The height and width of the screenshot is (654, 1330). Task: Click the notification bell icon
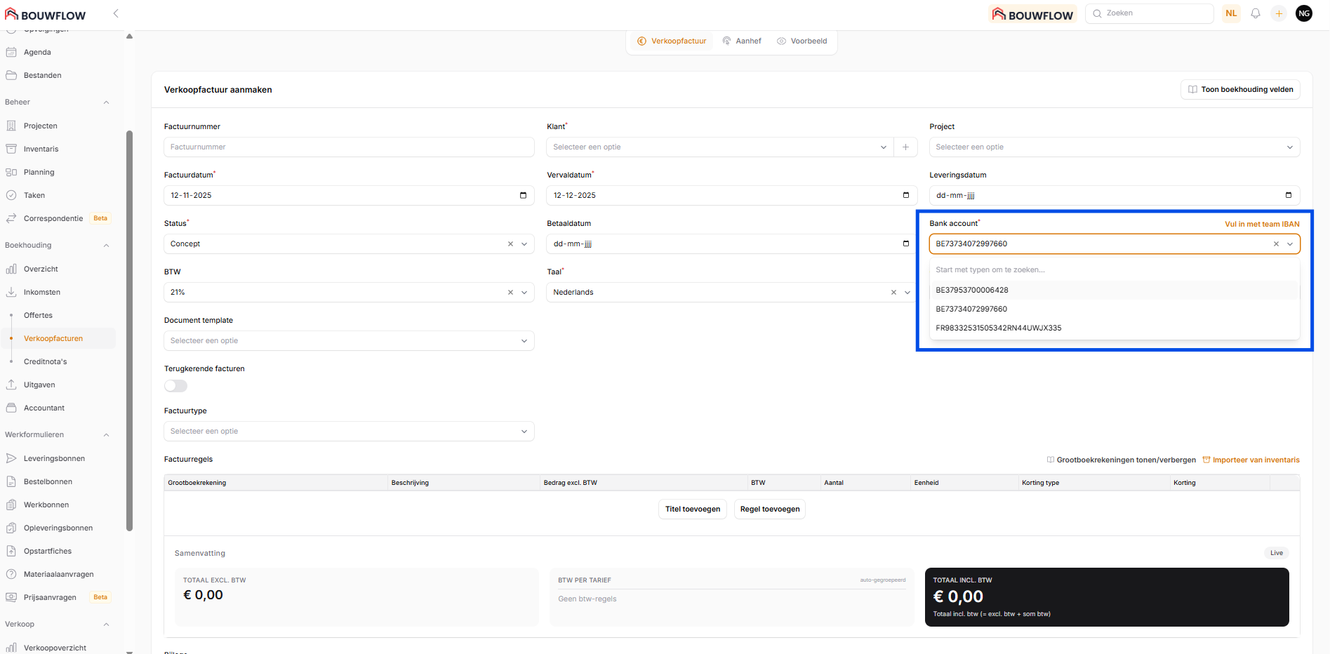point(1256,13)
